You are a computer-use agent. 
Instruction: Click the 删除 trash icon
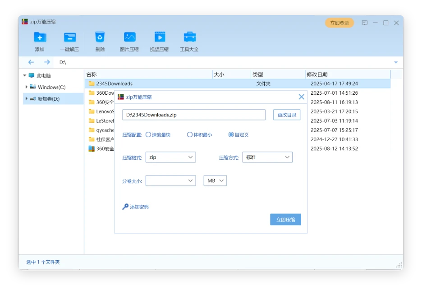coord(100,37)
